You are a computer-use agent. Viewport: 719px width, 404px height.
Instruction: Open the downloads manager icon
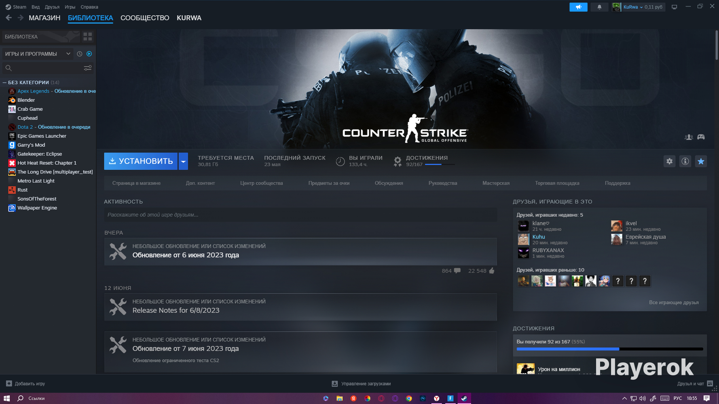point(335,384)
